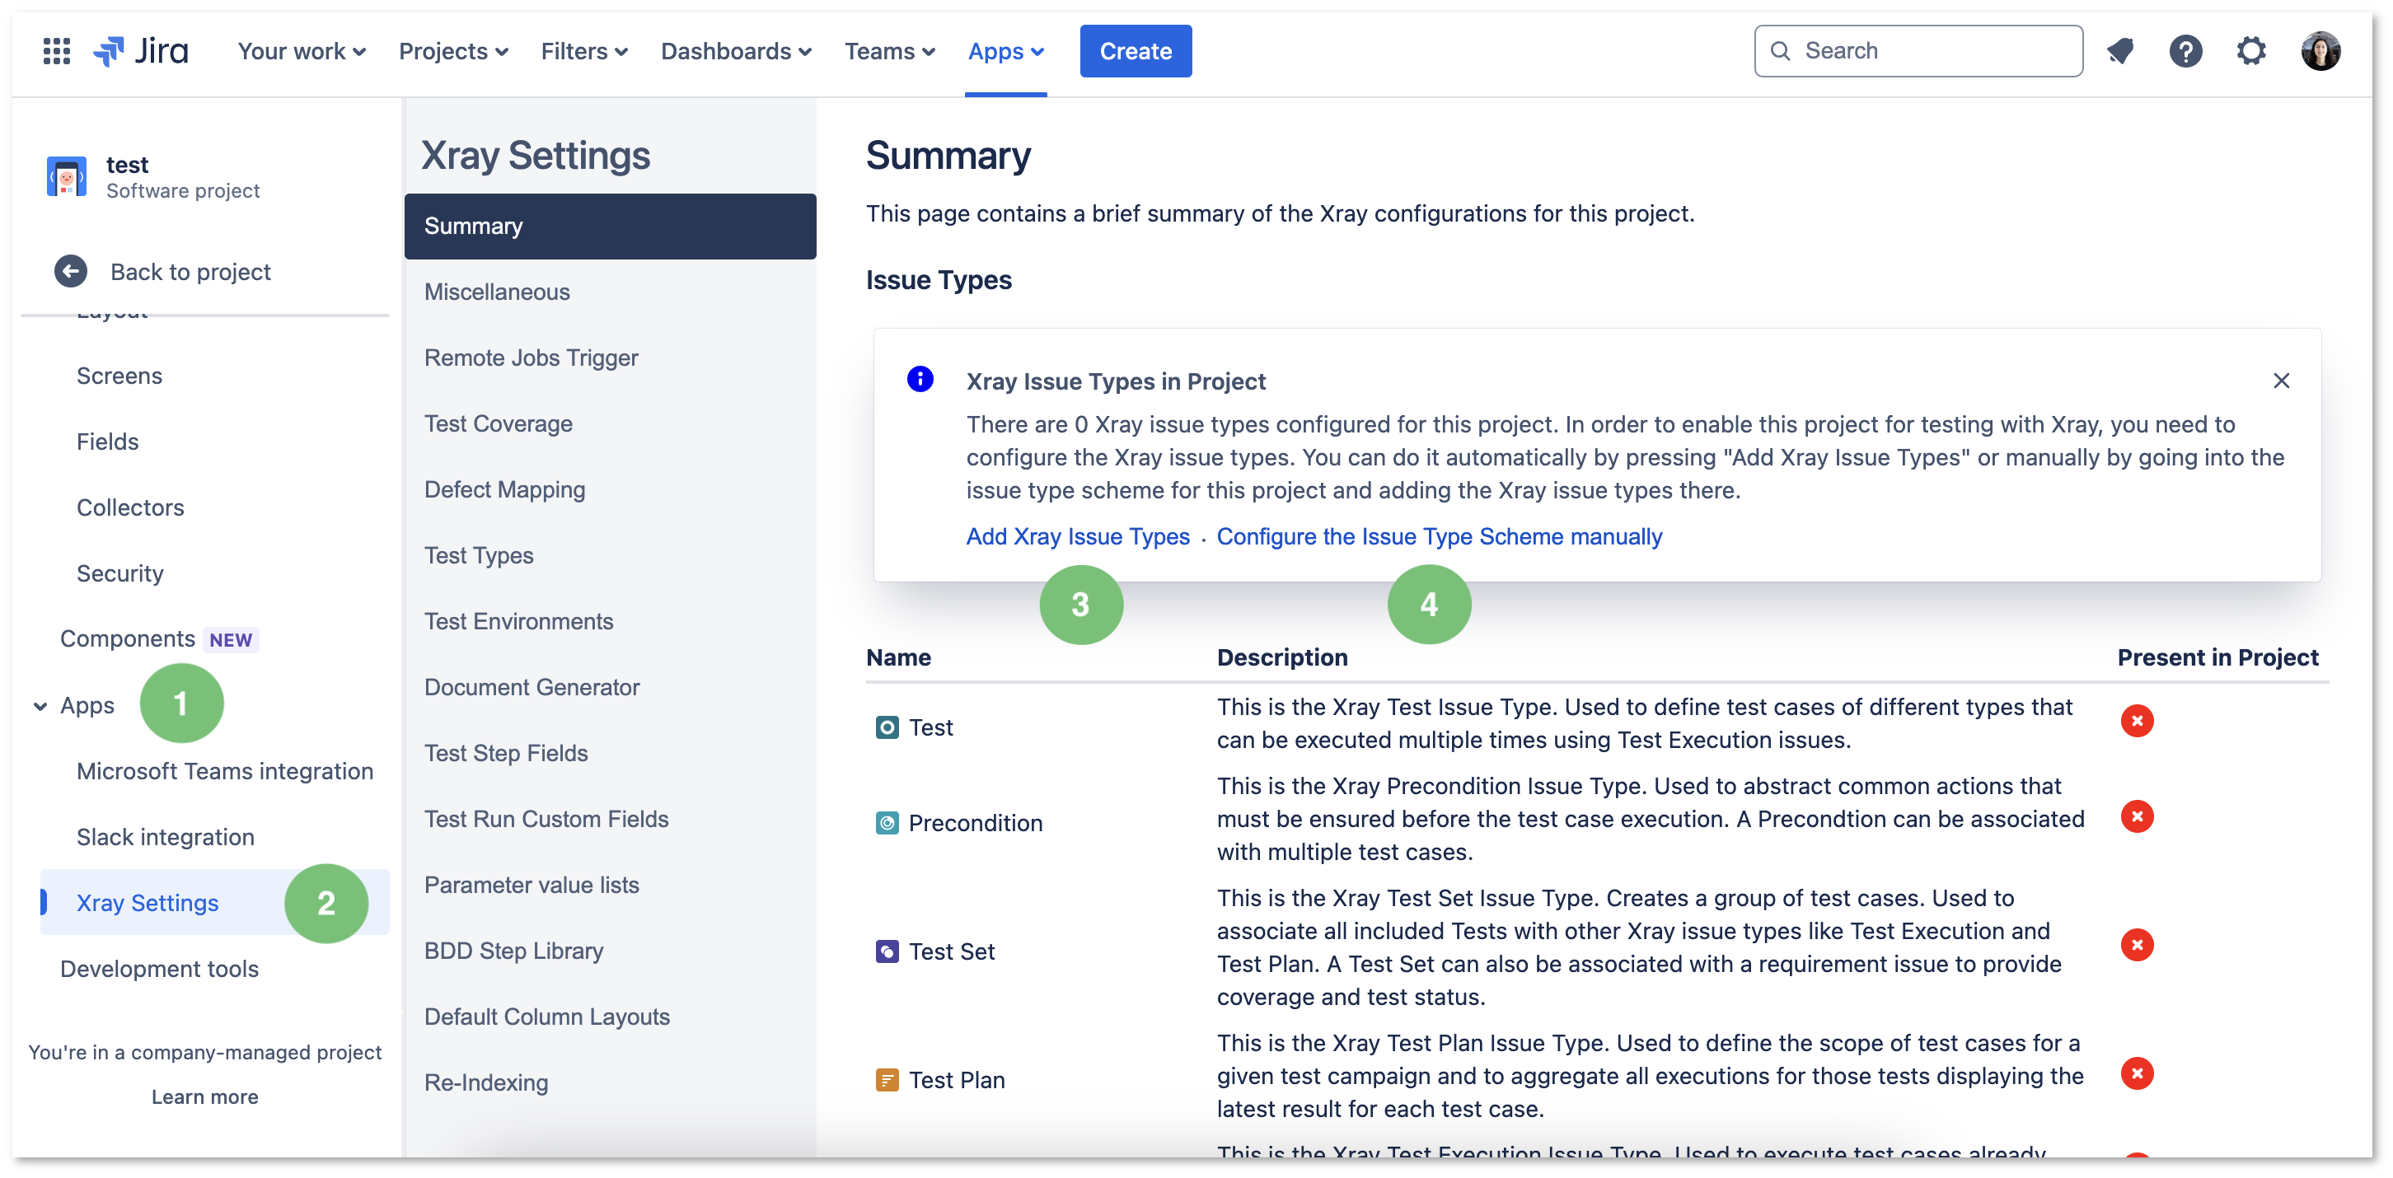Click the Precondition row name
The height and width of the screenshot is (1178, 2393).
click(976, 823)
